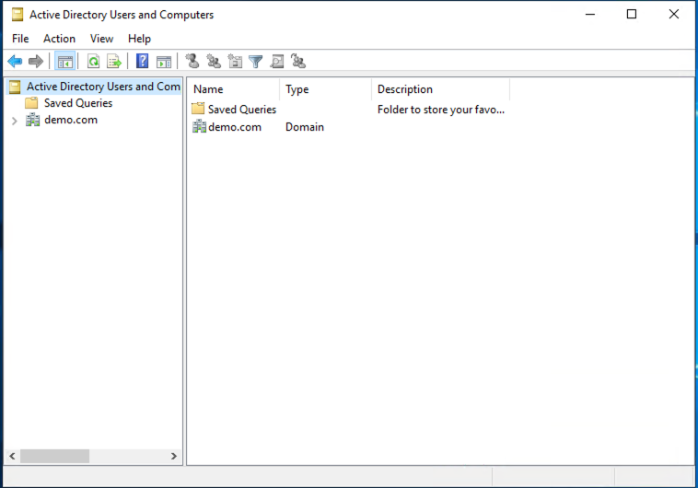Sort list by Description column header
This screenshot has width=698, height=488.
click(441, 89)
